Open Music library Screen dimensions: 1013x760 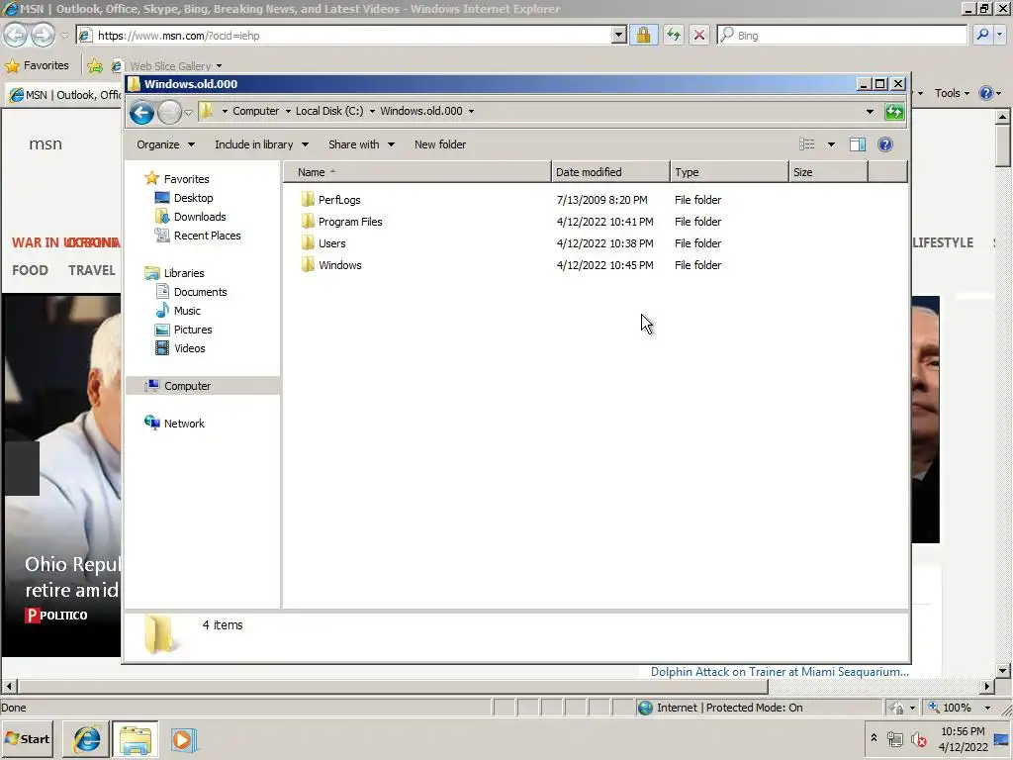(187, 310)
